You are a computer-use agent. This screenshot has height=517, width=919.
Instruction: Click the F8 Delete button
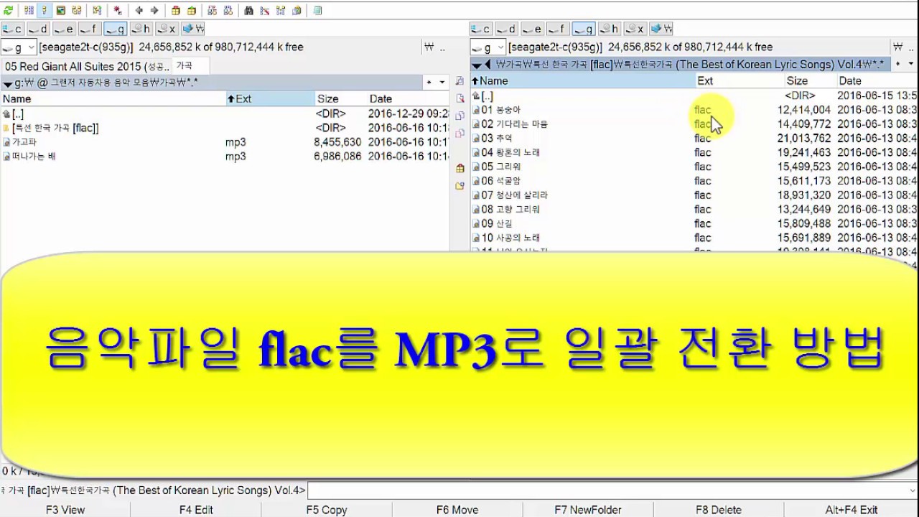click(x=719, y=510)
